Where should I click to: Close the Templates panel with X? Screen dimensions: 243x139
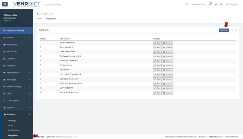coord(236,30)
